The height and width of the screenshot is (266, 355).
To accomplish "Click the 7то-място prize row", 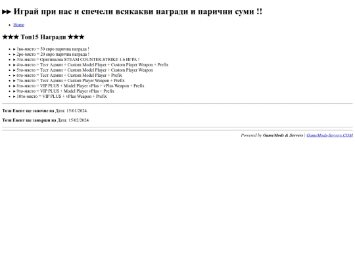I will pyautogui.click(x=69, y=81).
